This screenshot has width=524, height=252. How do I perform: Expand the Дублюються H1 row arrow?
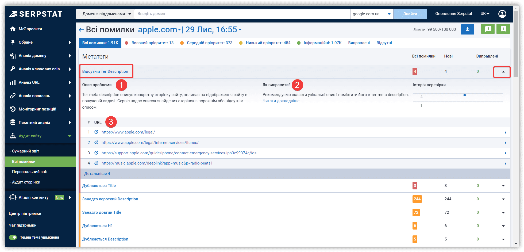pyautogui.click(x=503, y=226)
